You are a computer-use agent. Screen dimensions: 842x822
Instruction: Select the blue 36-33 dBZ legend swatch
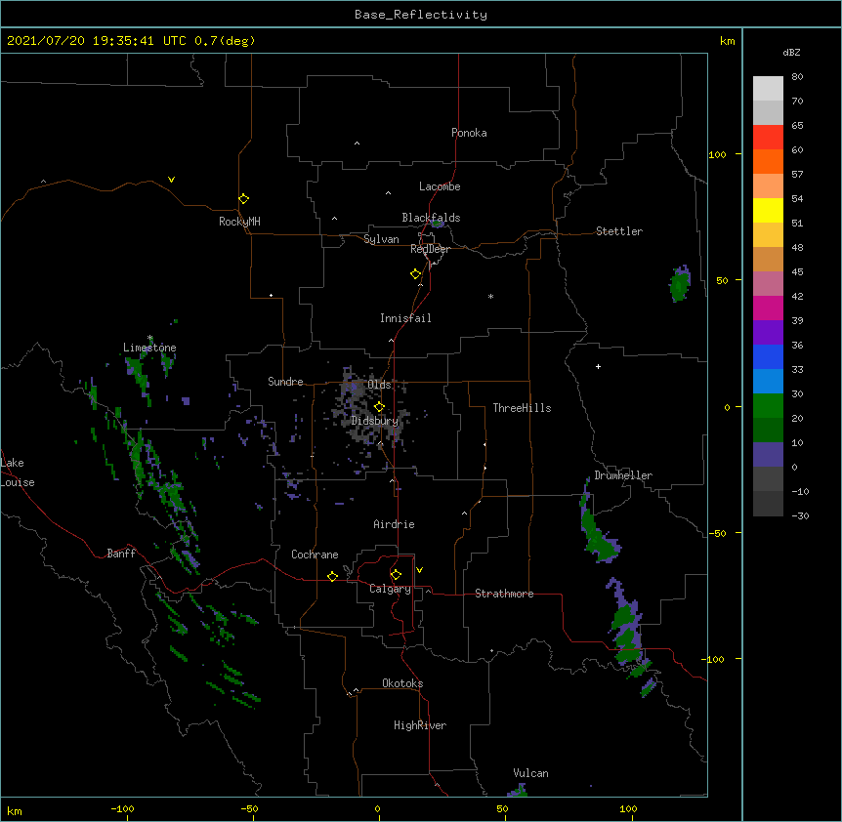point(768,356)
